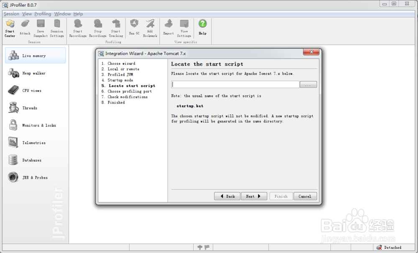Click the Run GC icon
This screenshot has height=253, width=418.
tap(134, 28)
